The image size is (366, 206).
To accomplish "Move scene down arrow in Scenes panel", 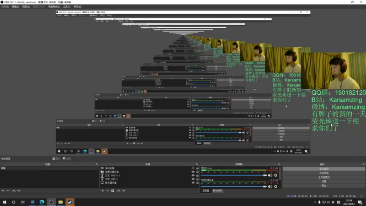I will pos(19,191).
